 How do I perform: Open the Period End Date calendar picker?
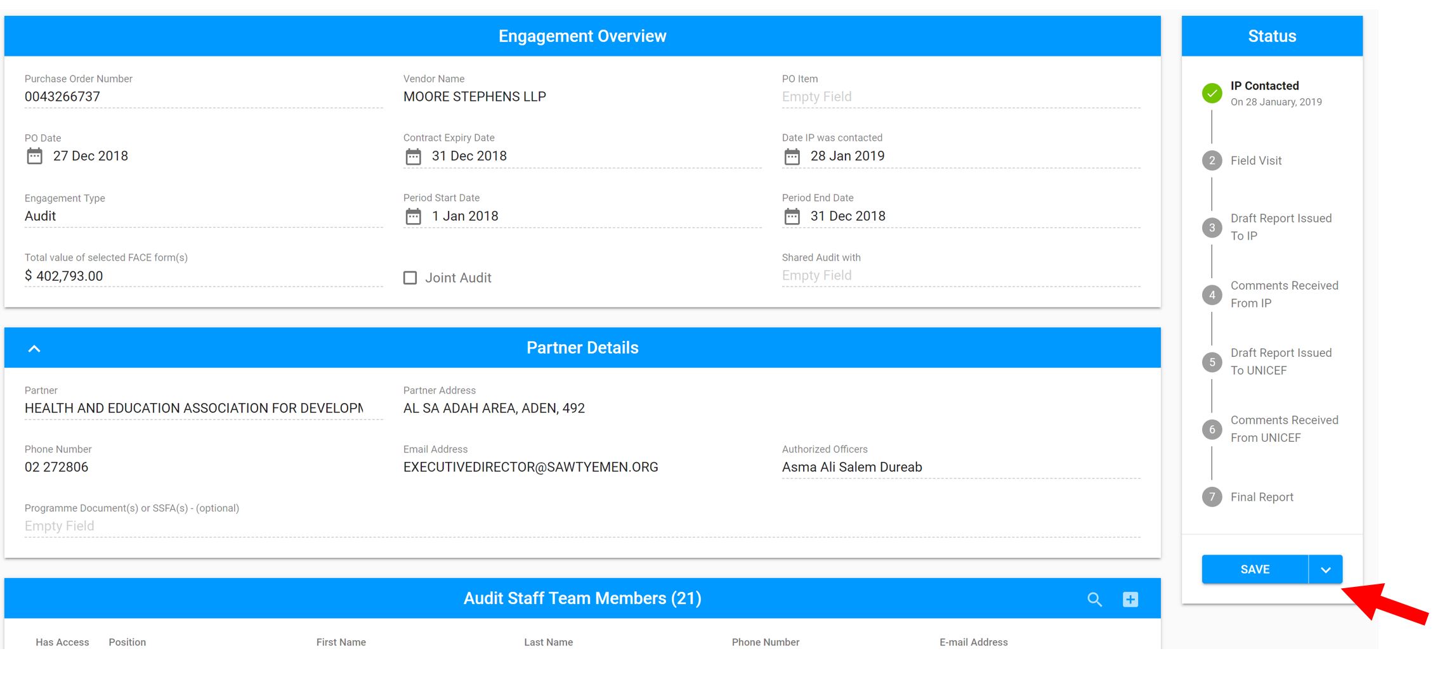coord(792,216)
